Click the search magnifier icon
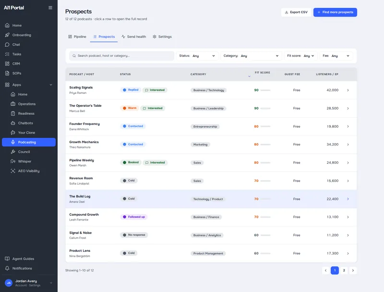This screenshot has height=292, width=384. [74, 56]
